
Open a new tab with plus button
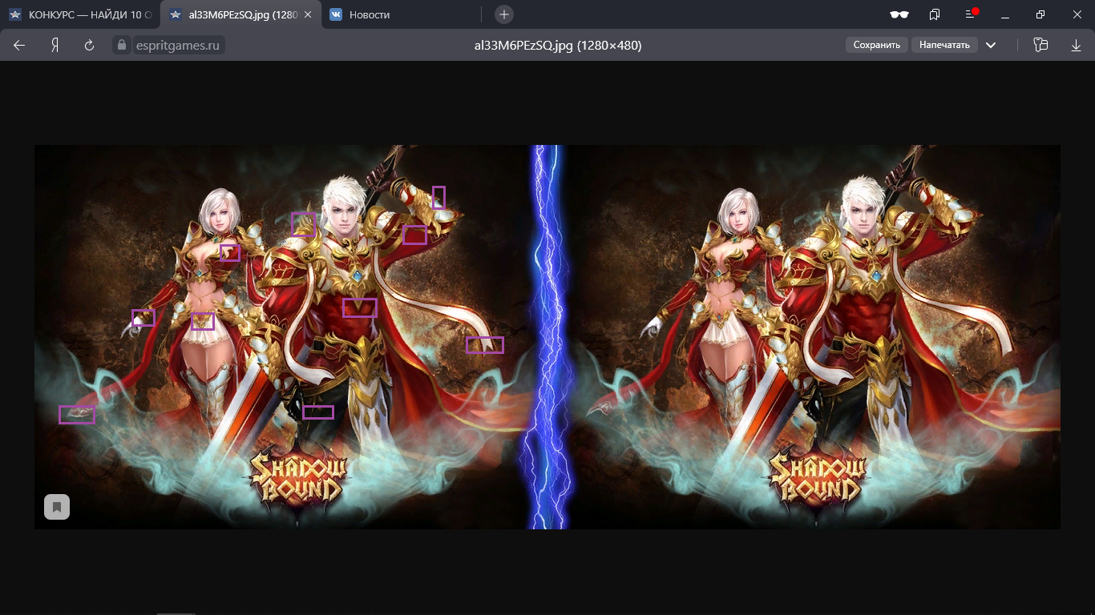(503, 14)
